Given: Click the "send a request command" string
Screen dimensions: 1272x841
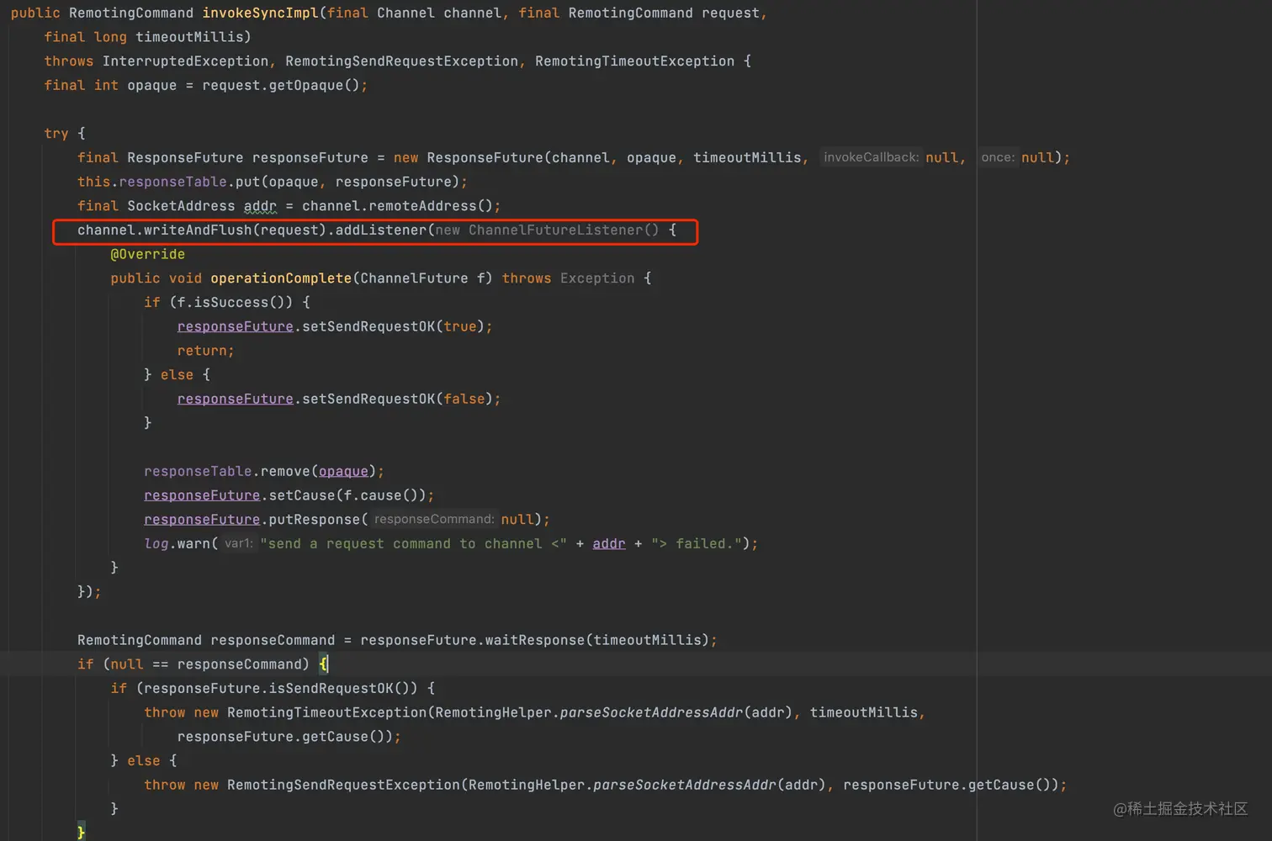Looking at the screenshot, I should point(413,543).
